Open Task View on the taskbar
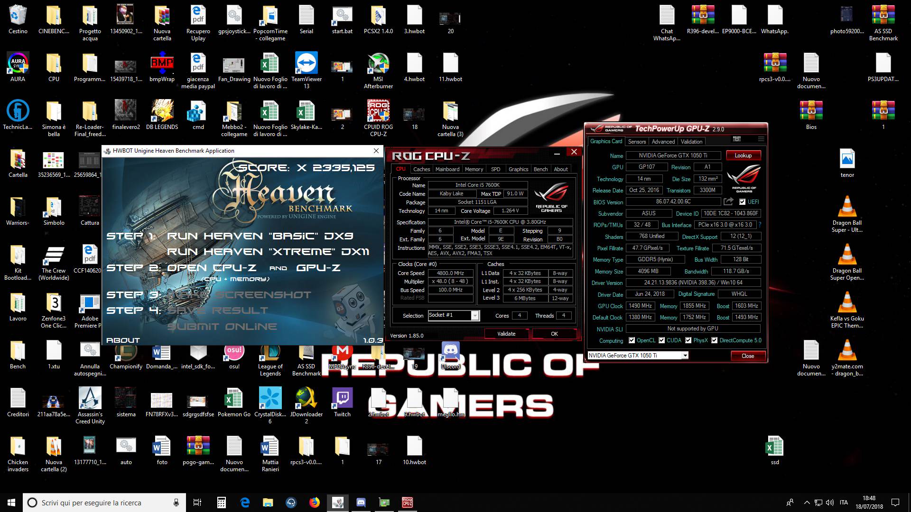 [197, 503]
